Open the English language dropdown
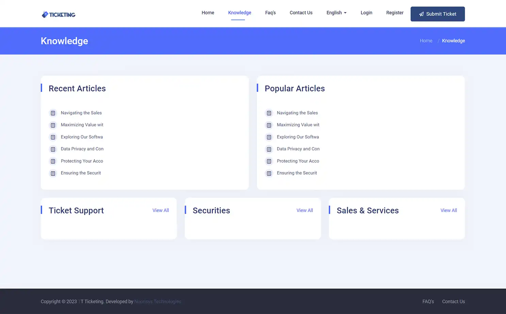 (x=334, y=13)
